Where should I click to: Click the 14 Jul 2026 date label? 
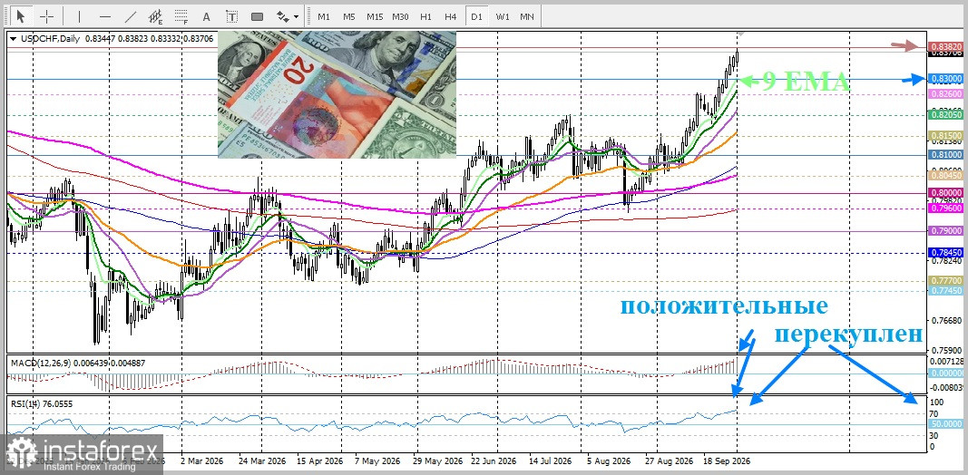click(551, 460)
